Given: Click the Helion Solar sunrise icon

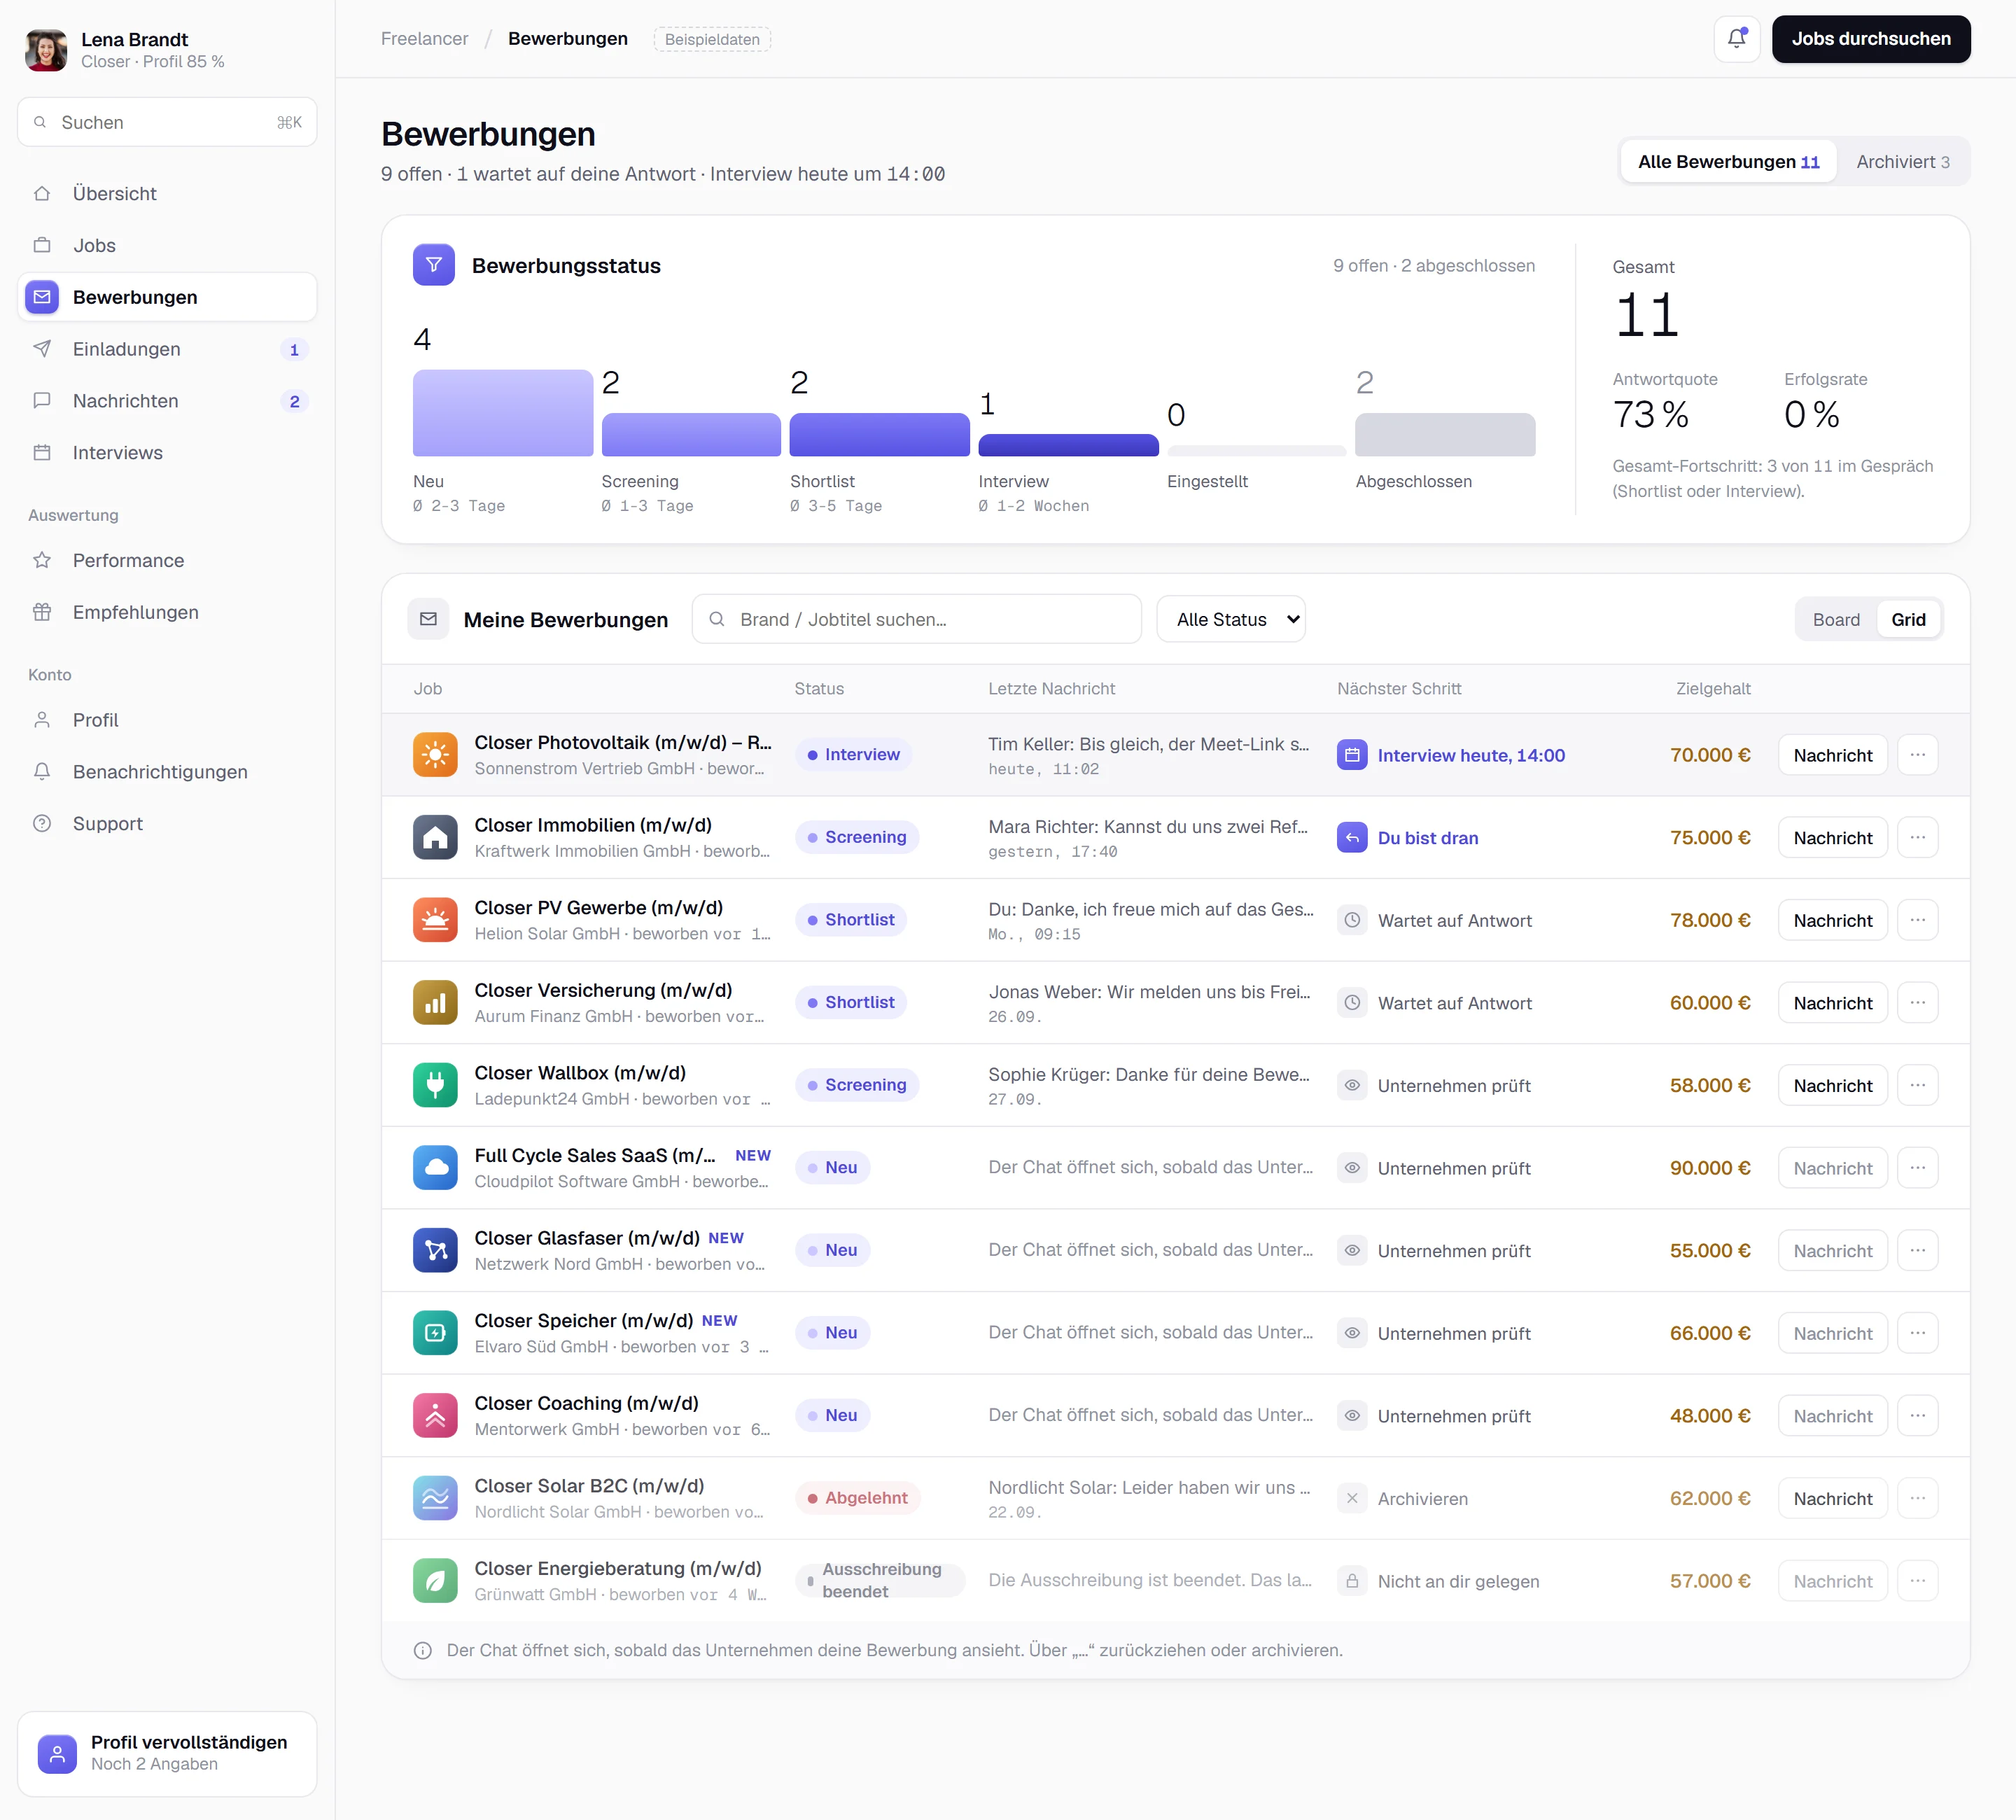Looking at the screenshot, I should tap(435, 920).
